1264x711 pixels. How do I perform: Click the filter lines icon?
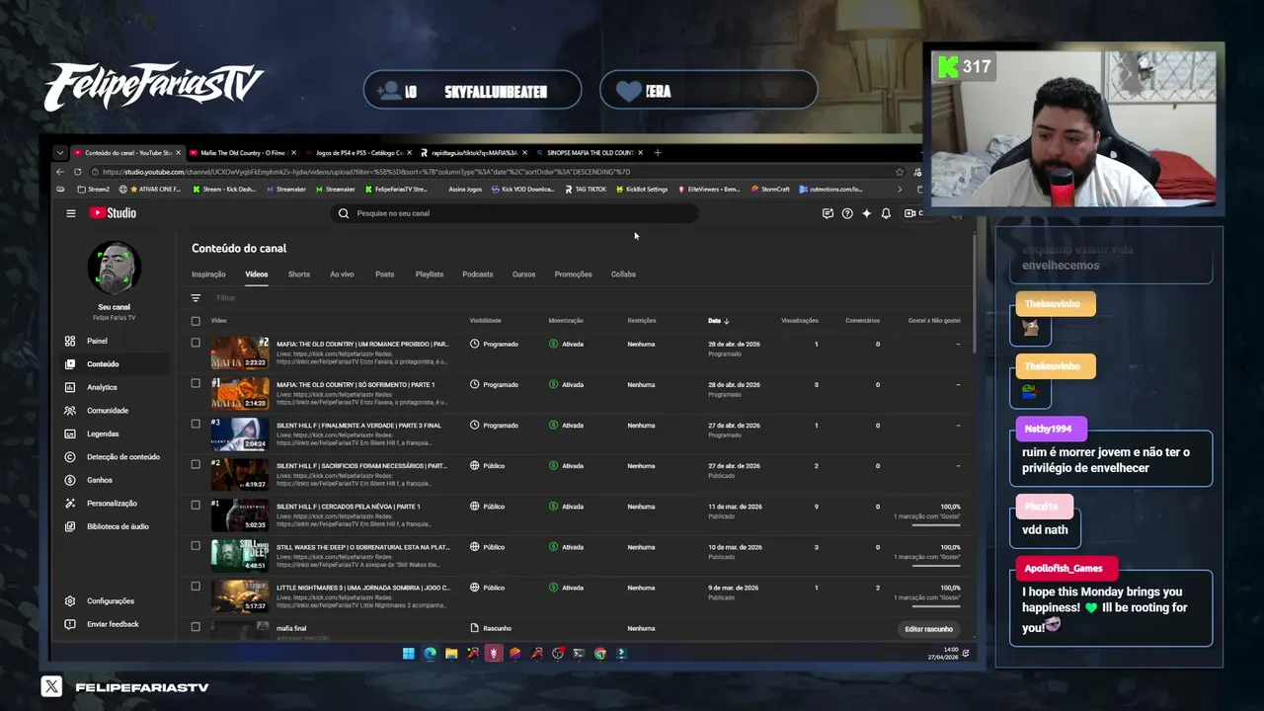(x=196, y=297)
